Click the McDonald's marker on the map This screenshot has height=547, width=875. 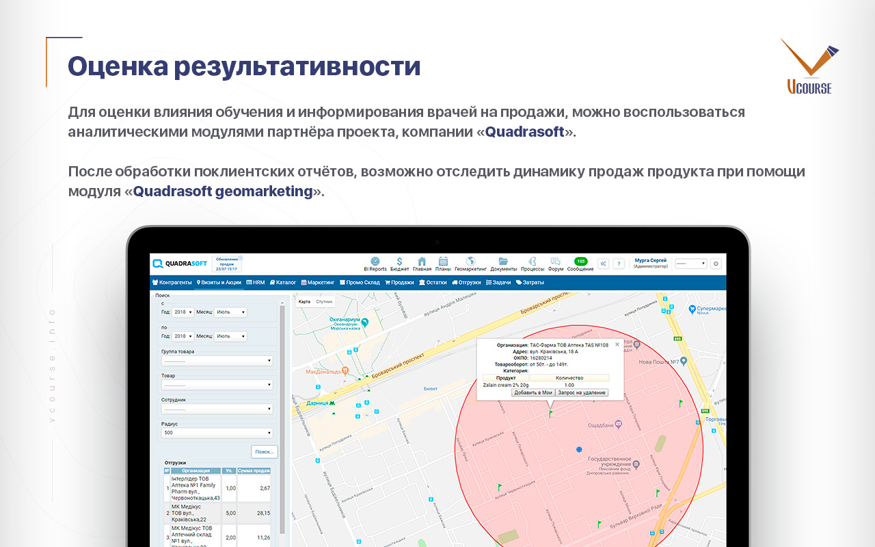(x=346, y=371)
